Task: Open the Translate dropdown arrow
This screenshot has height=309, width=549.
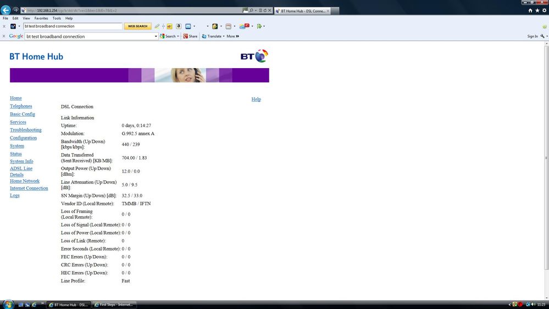Action: (x=224, y=36)
